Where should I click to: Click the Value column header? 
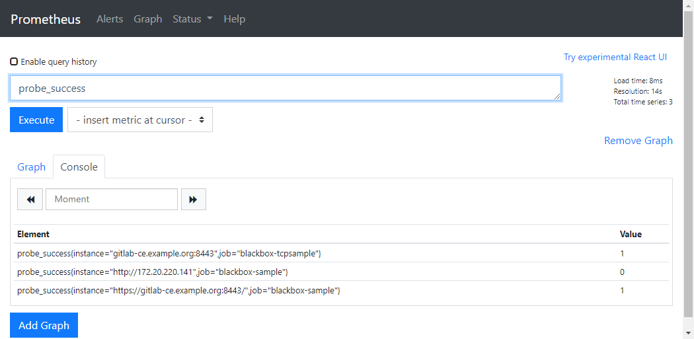631,234
